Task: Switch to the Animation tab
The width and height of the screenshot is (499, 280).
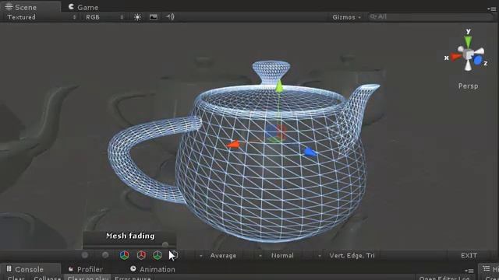Action: (x=153, y=269)
